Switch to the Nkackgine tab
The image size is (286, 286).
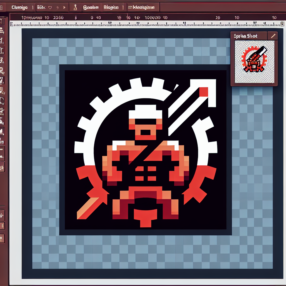tap(143, 8)
